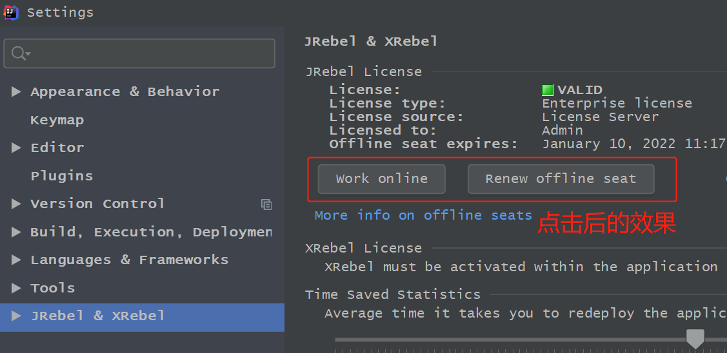Expand the Appearance & Behavior section

point(16,91)
